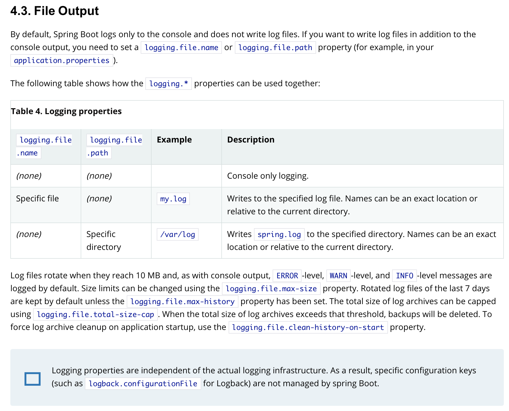Click the Description column header
The height and width of the screenshot is (411, 509).
[x=251, y=140]
